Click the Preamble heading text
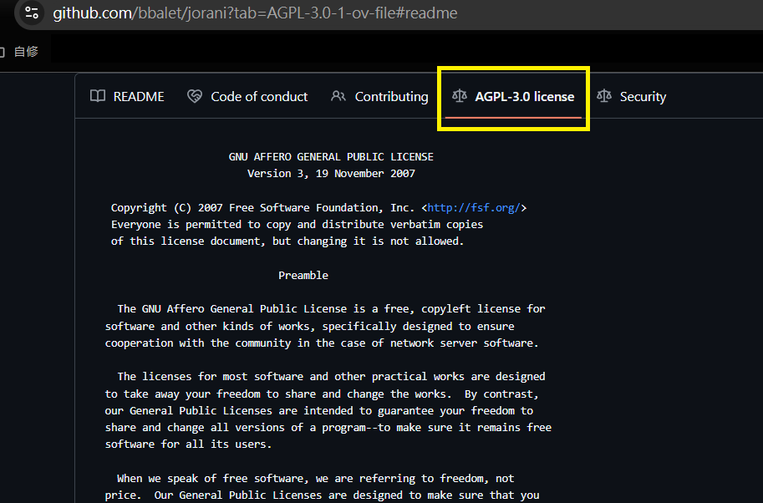Viewport: 763px width, 503px height. pos(303,275)
